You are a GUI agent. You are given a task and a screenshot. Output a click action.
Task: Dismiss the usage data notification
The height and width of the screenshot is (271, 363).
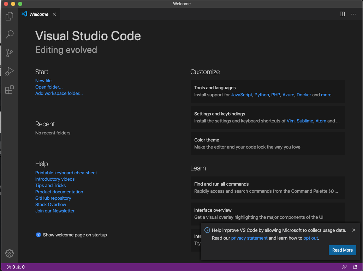353,230
